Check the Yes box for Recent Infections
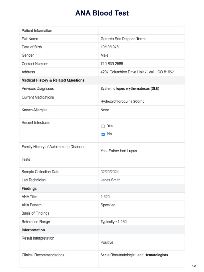 pyautogui.click(x=103, y=126)
